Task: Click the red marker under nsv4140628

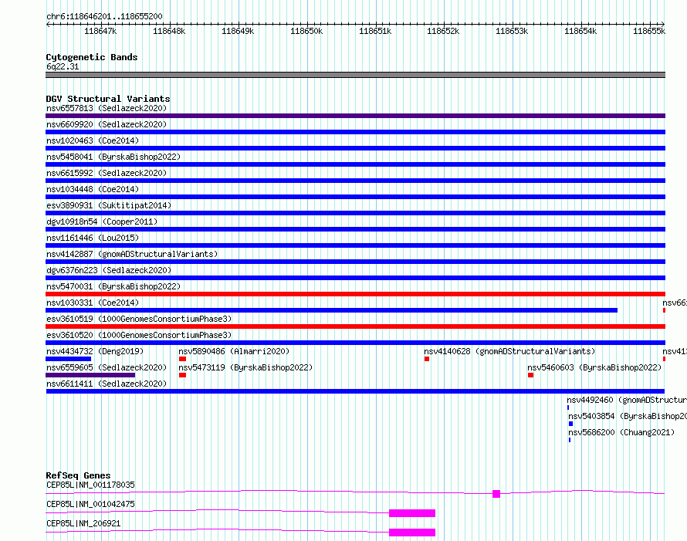Action: coord(427,359)
